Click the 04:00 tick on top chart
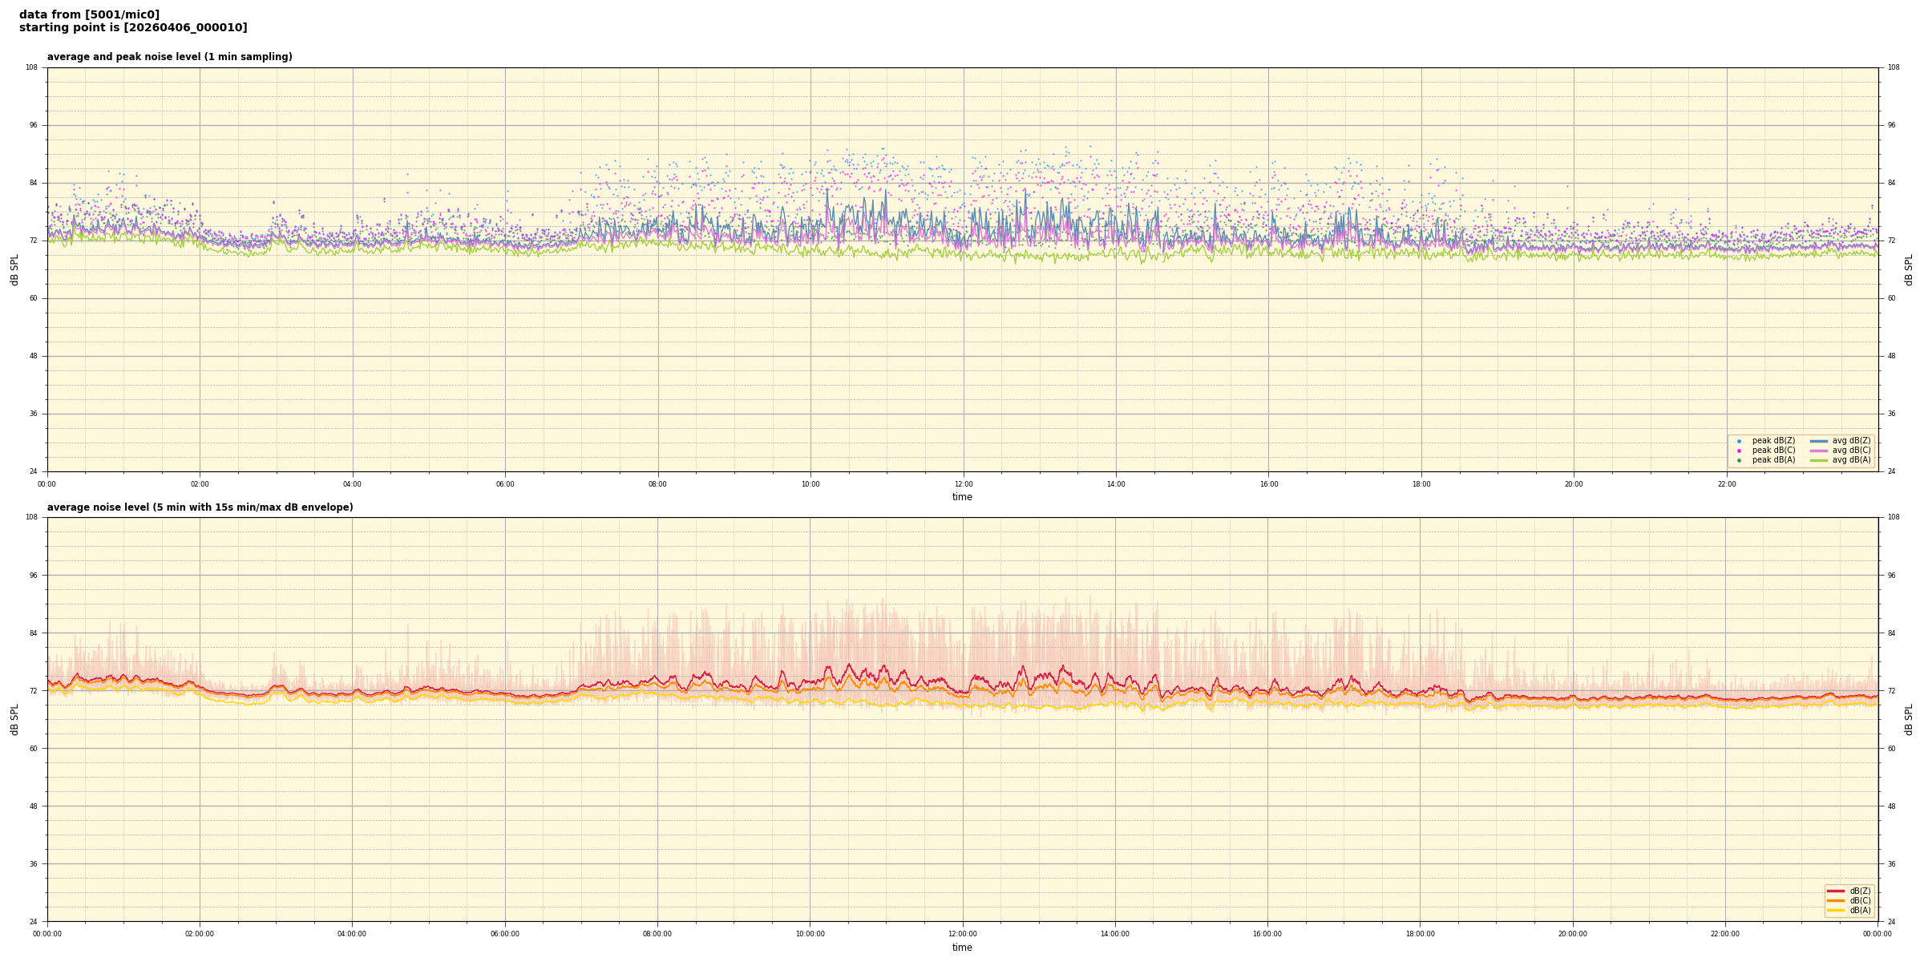This screenshot has width=1924, height=962. 352,484
